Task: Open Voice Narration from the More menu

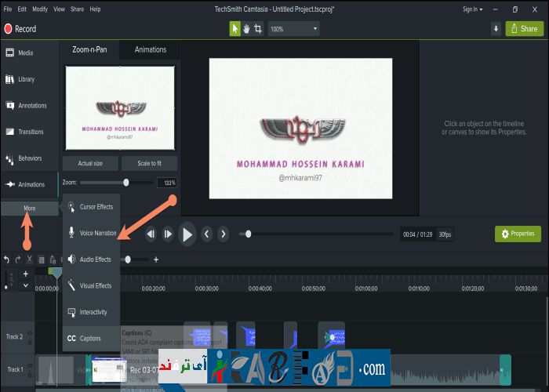Action: [97, 233]
